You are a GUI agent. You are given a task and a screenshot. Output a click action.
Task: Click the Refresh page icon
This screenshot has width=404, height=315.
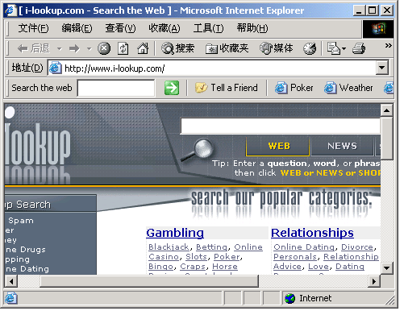pyautogui.click(x=123, y=49)
